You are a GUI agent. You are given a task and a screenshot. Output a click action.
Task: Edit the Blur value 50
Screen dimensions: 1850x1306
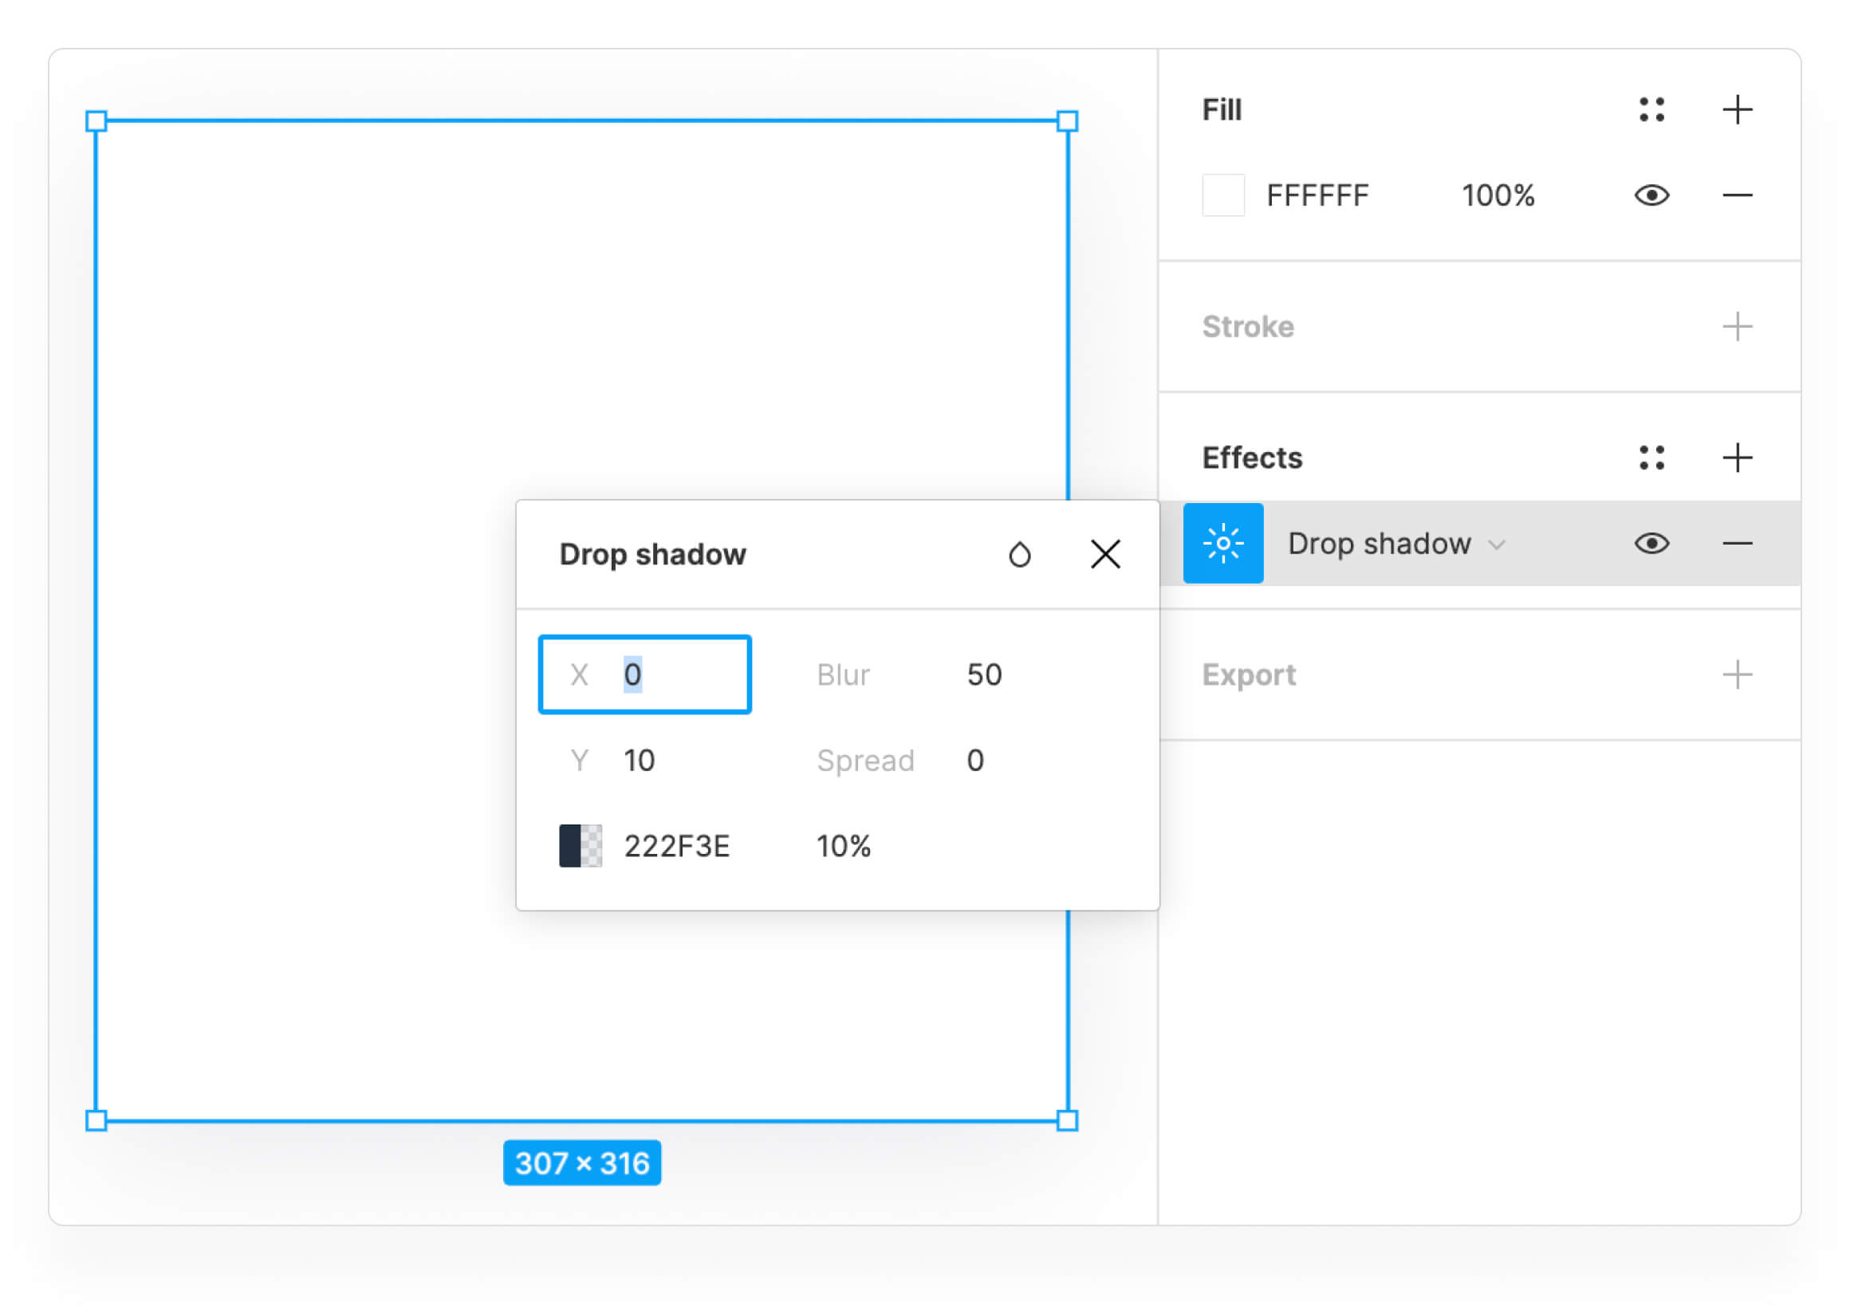tap(984, 675)
